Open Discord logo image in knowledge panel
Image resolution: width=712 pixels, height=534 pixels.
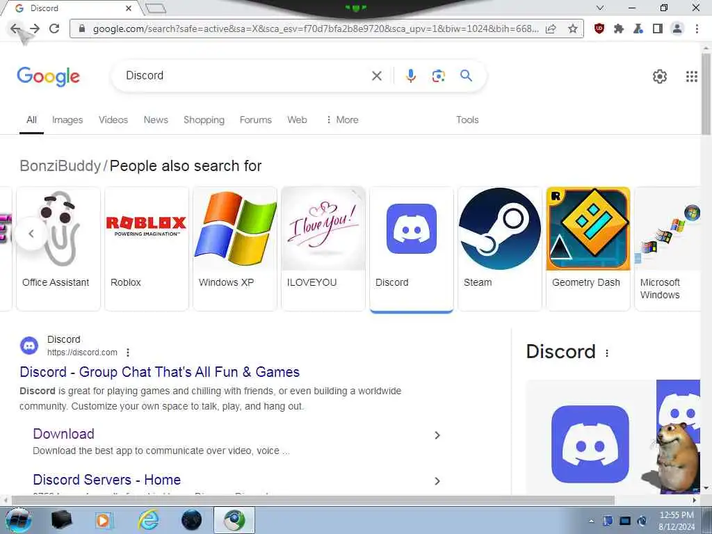click(590, 444)
